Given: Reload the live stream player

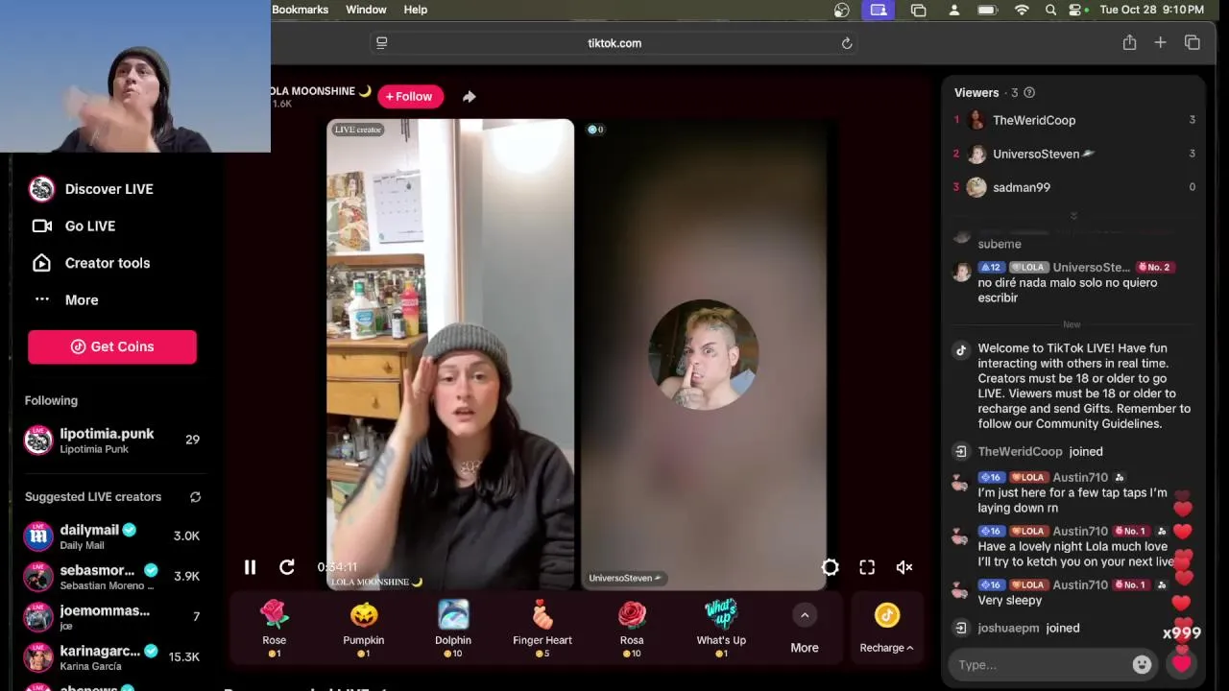Looking at the screenshot, I should click(x=286, y=567).
